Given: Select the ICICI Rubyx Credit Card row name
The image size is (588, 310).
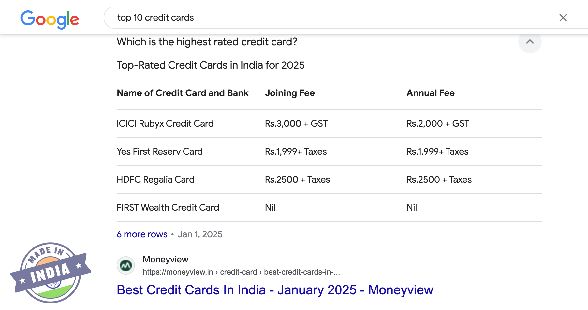Looking at the screenshot, I should click(x=165, y=124).
